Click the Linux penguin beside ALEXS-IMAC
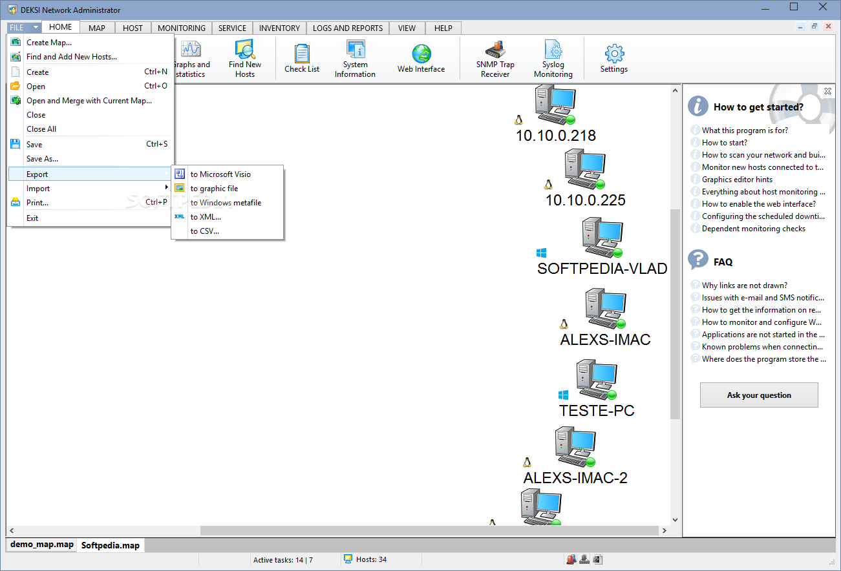 (564, 324)
